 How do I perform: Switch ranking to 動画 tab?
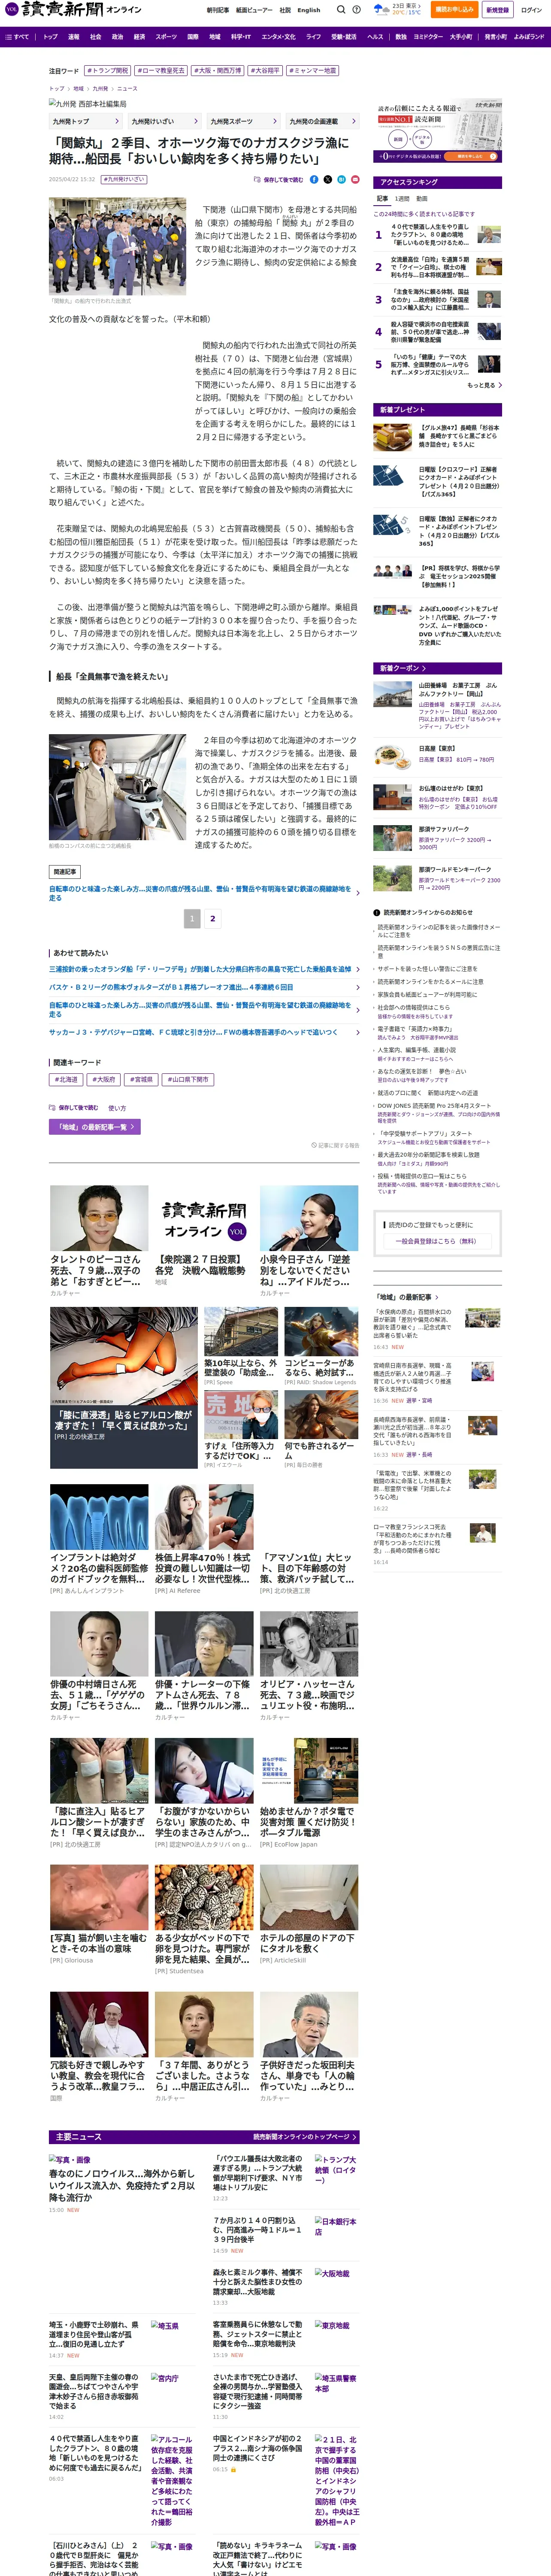click(x=422, y=199)
